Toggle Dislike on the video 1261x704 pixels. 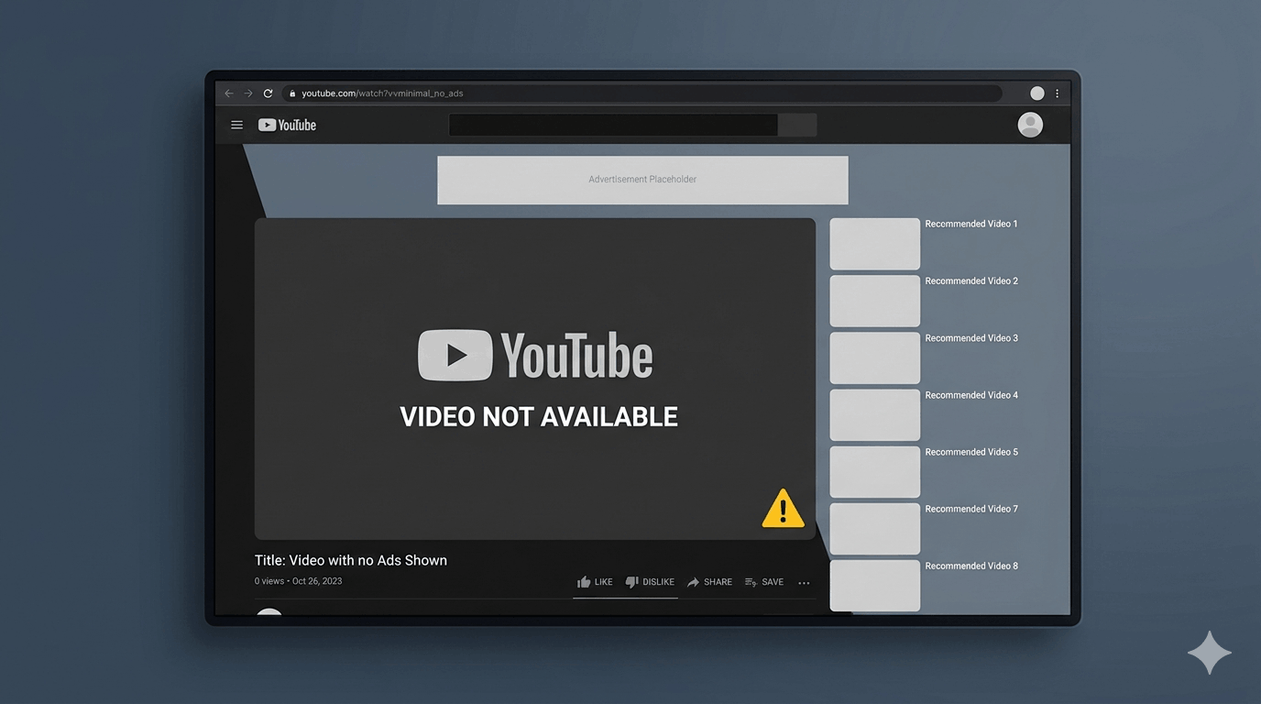tap(651, 581)
